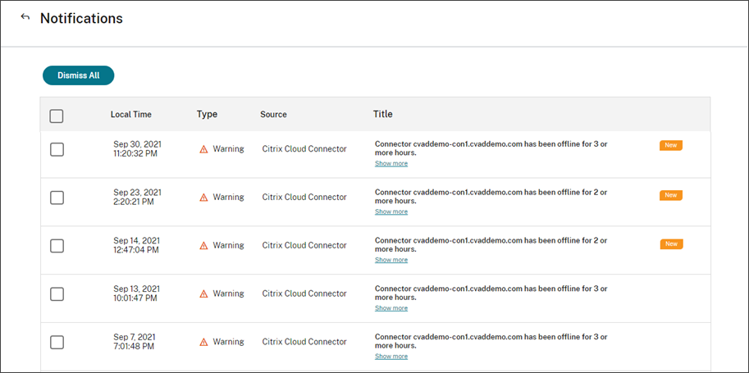Click the Sep 13 connector offline title text
749x373 pixels.
click(x=491, y=293)
